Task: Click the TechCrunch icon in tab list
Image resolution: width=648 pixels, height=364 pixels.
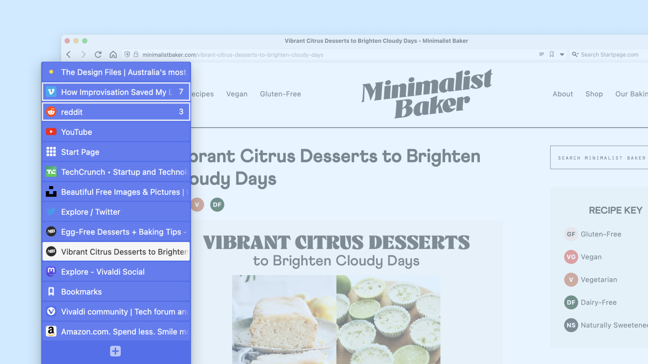Action: [x=51, y=172]
